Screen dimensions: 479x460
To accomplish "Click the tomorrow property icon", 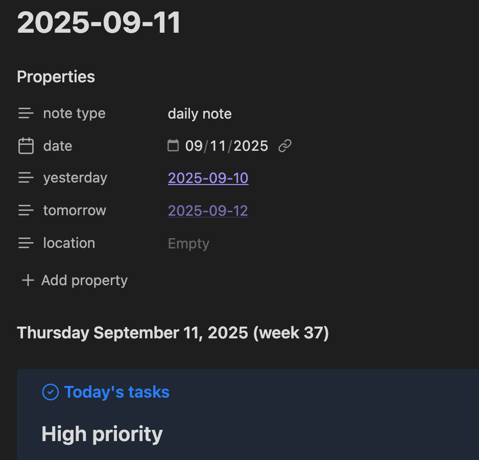I will 26,211.
